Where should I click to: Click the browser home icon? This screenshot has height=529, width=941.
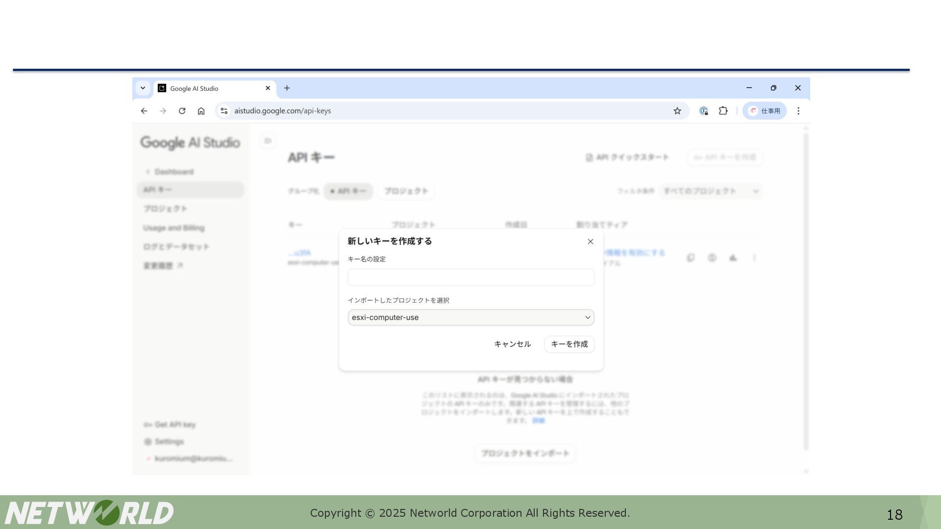tap(201, 111)
